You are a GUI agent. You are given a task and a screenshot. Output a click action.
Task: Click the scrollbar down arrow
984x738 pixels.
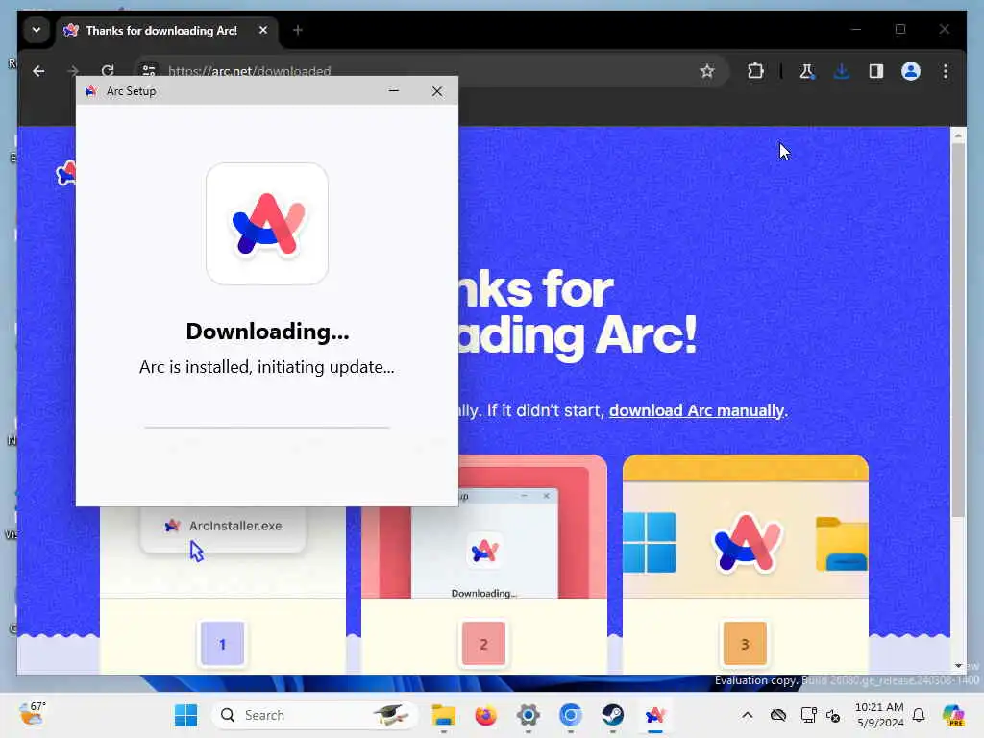[958, 666]
